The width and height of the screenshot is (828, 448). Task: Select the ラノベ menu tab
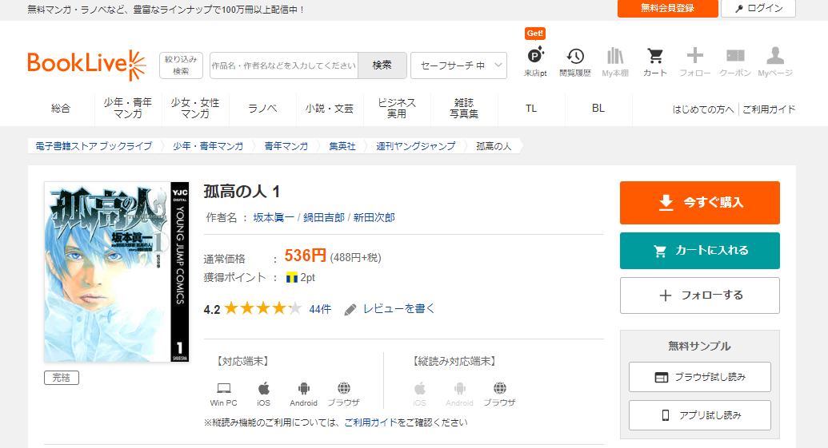(x=262, y=109)
